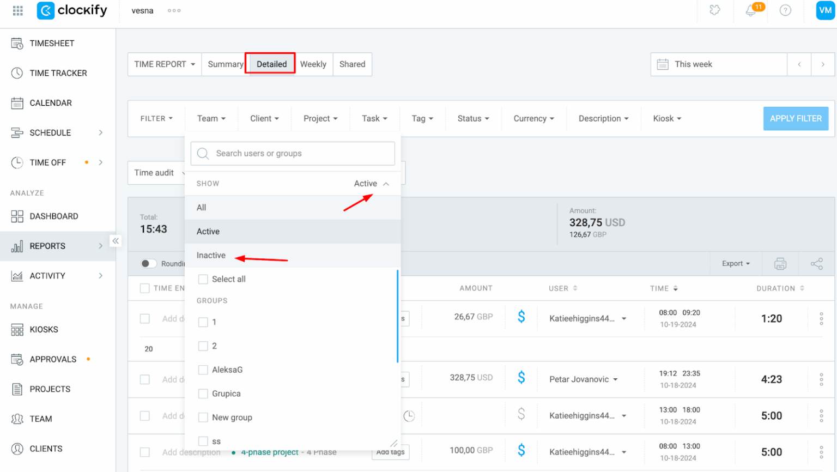Click the print report icon
This screenshot has width=837, height=472.
click(x=780, y=263)
